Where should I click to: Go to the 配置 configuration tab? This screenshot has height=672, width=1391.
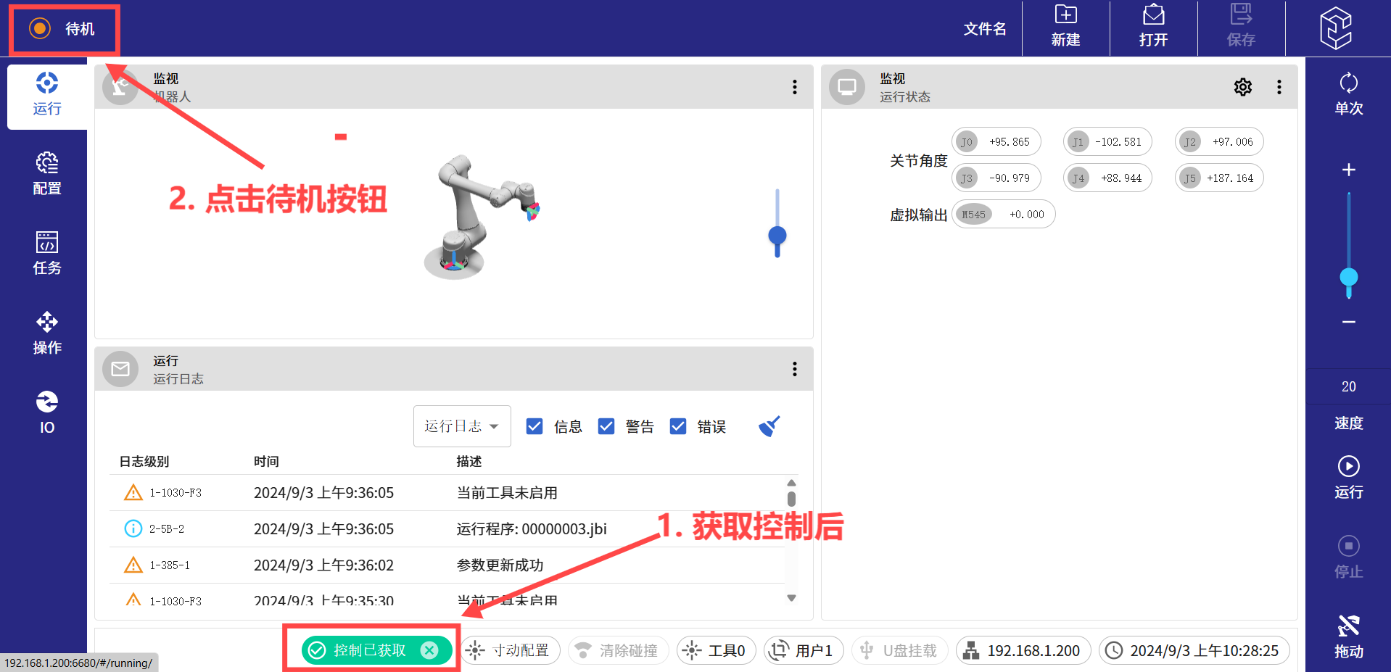[x=47, y=174]
